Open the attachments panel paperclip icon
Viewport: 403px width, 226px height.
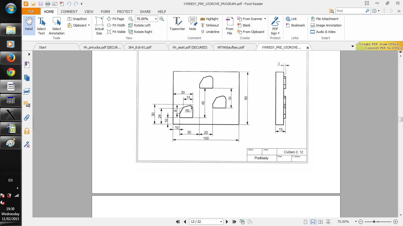coord(27,118)
